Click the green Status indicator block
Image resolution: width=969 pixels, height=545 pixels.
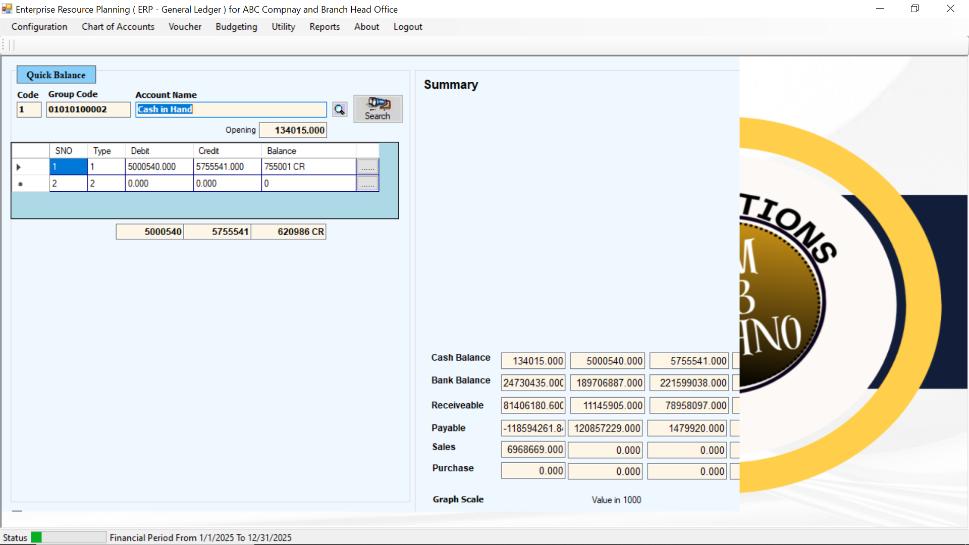pyautogui.click(x=36, y=537)
